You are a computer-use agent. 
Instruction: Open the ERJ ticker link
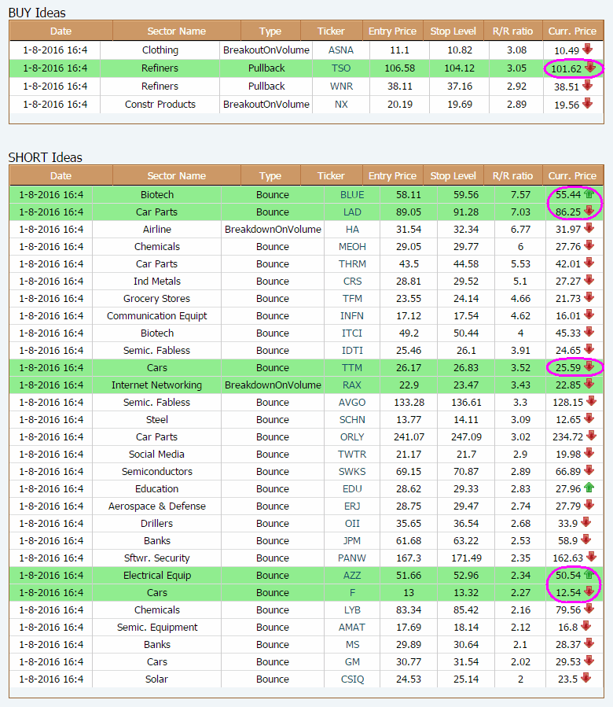352,506
